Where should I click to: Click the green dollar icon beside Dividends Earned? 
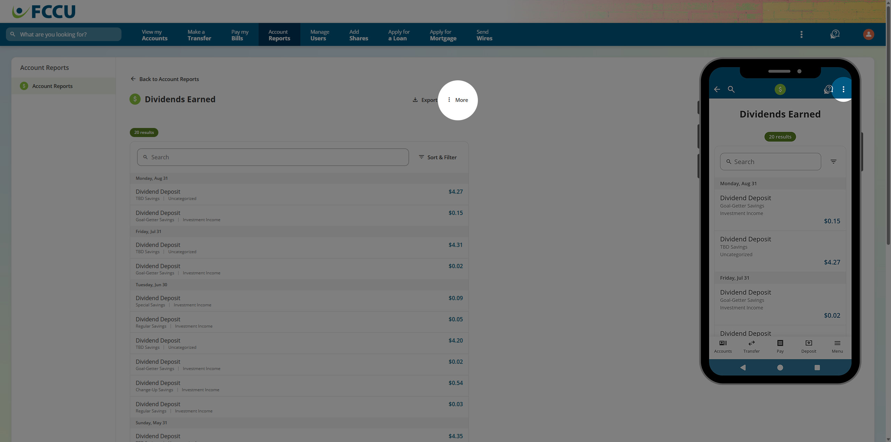click(x=135, y=99)
